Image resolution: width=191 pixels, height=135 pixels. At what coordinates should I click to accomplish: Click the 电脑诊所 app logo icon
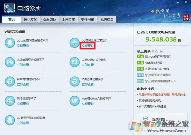point(10,8)
